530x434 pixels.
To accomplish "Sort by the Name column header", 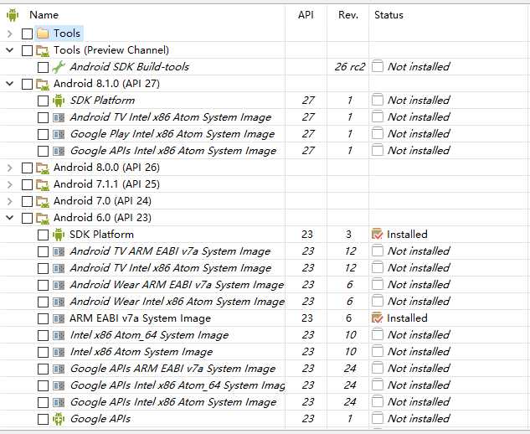I will [x=44, y=15].
